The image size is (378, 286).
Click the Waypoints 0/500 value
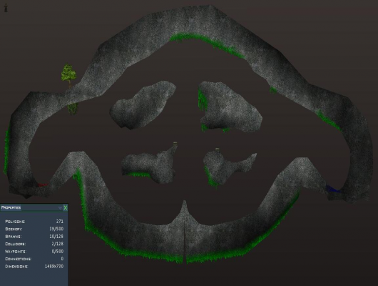58,252
